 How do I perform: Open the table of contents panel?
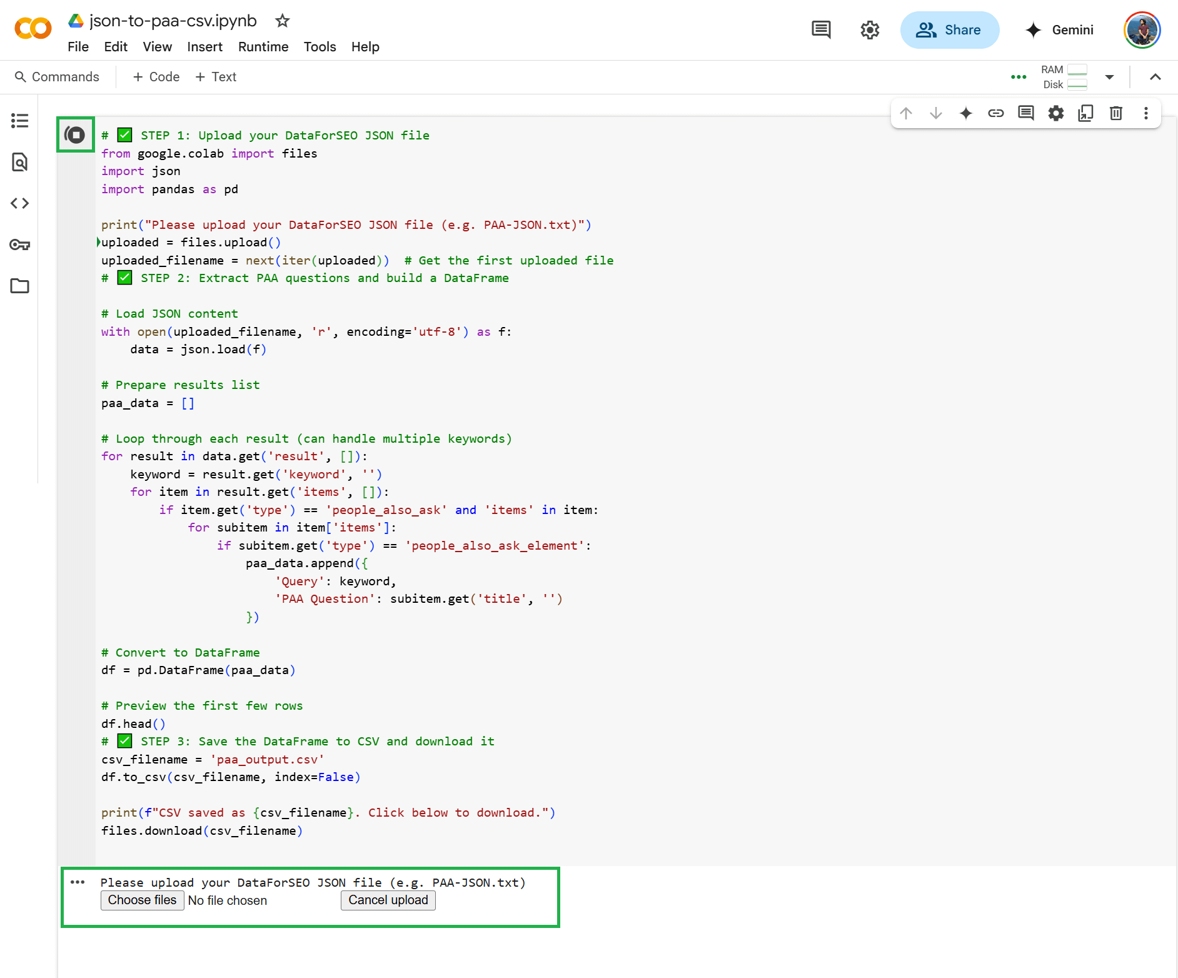click(x=20, y=121)
